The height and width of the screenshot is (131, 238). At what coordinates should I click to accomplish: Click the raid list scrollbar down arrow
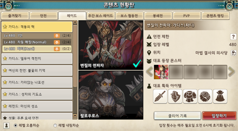pyautogui.click(x=75, y=116)
